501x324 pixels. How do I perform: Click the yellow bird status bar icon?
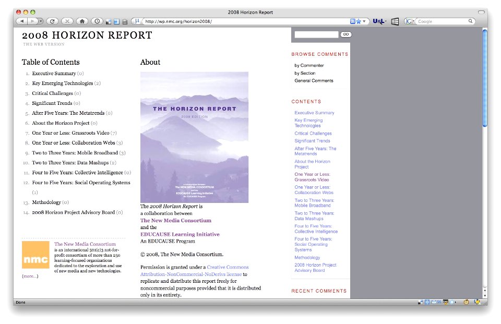pyautogui.click(x=477, y=302)
